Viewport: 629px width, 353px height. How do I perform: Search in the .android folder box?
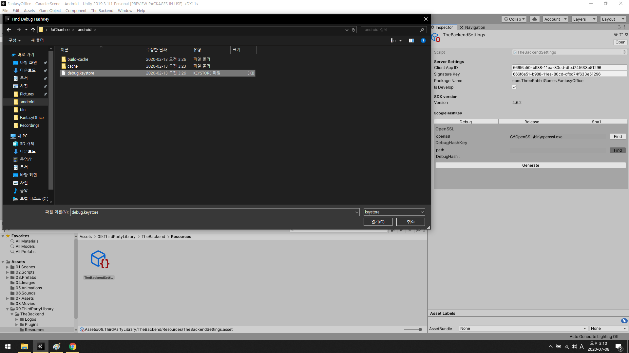pyautogui.click(x=393, y=30)
